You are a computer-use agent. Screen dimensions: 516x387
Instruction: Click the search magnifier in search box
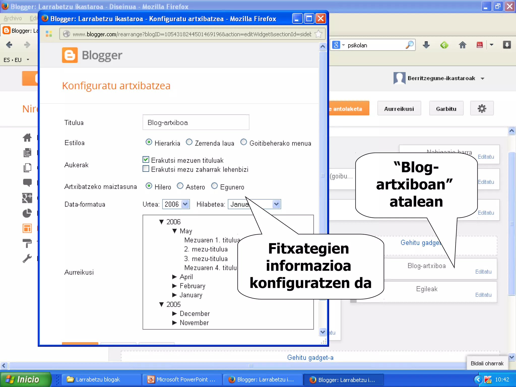(x=410, y=45)
